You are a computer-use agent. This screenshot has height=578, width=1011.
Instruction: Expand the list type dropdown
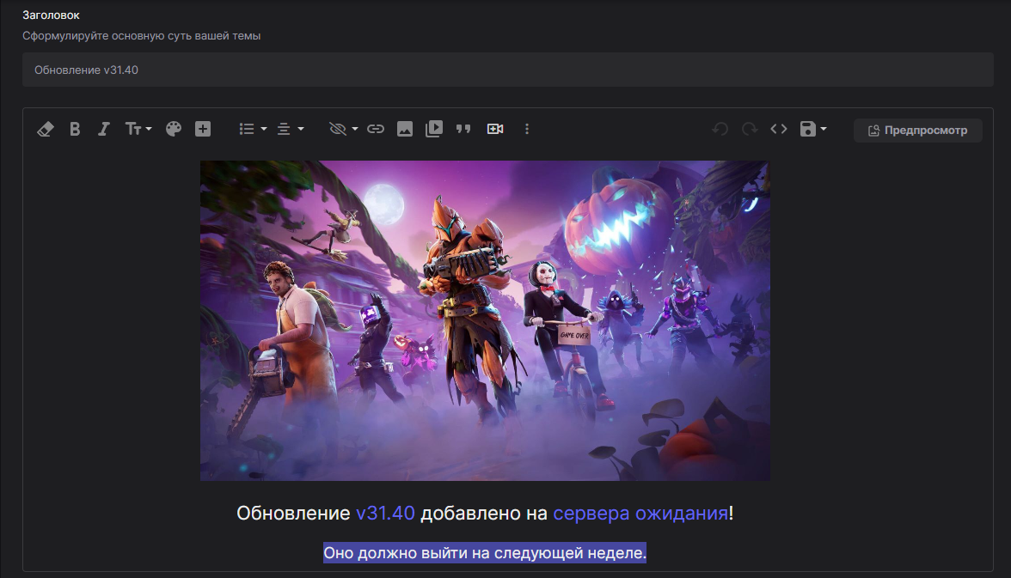pyautogui.click(x=253, y=129)
